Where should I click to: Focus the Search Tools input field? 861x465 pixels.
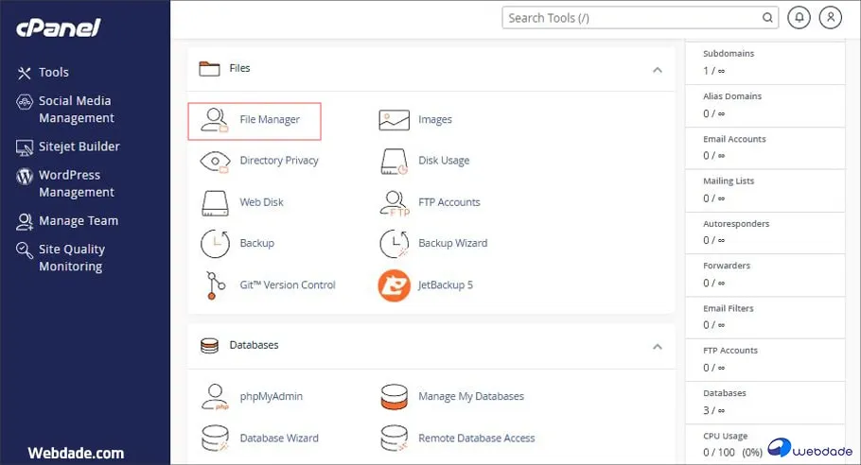(632, 17)
